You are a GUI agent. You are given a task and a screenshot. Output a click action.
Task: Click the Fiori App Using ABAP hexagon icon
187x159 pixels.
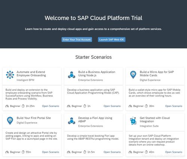71,121
